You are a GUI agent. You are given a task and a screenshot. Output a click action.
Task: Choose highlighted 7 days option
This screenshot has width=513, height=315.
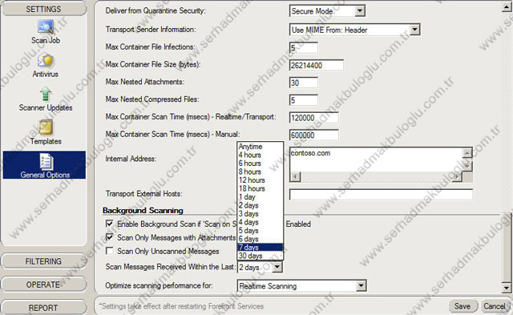(260, 248)
